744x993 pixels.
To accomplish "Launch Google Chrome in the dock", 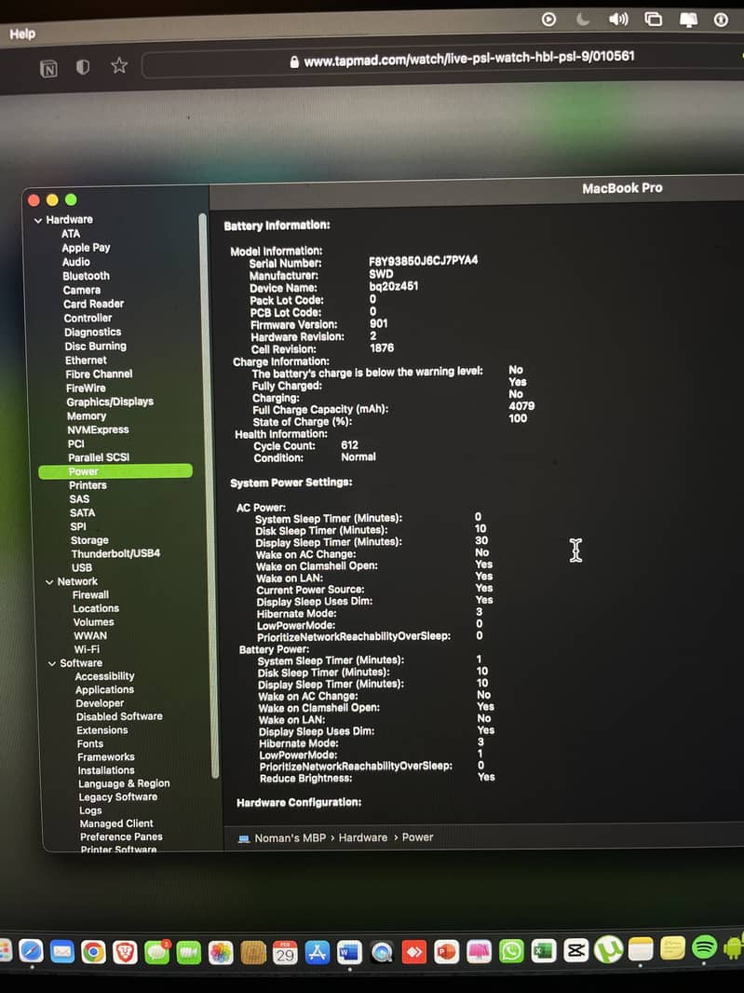I will tap(92, 951).
